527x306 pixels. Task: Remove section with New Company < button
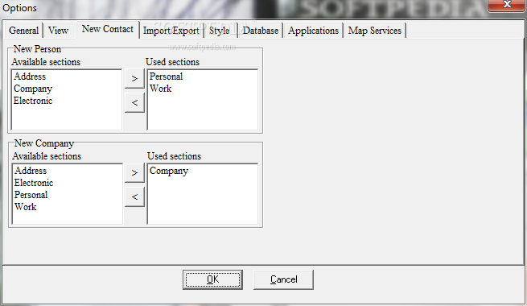[134, 196]
